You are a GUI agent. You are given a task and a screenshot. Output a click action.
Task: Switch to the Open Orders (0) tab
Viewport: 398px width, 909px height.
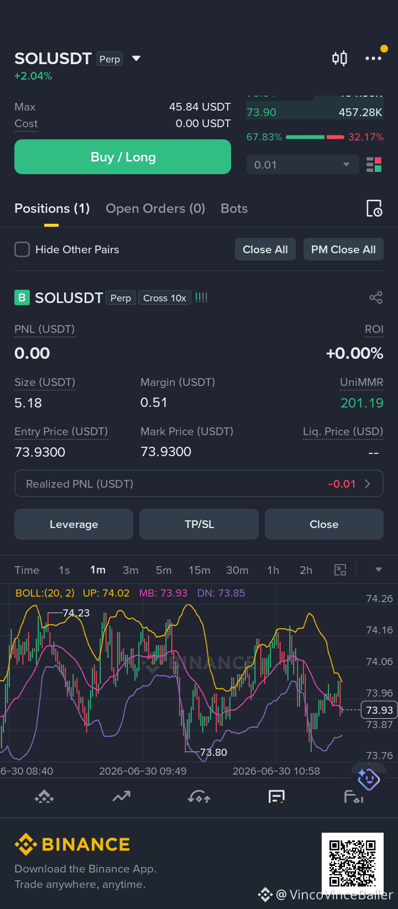coord(155,208)
